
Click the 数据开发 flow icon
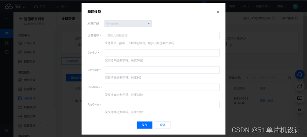coord(20,61)
